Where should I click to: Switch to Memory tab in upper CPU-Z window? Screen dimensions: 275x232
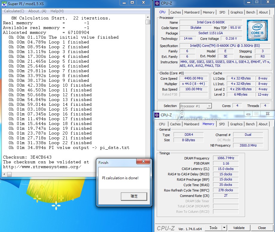click(x=209, y=12)
